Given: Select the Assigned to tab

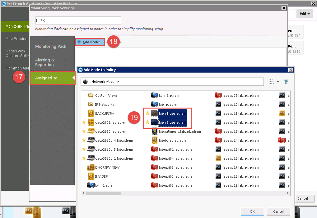Looking at the screenshot, I should [x=52, y=78].
